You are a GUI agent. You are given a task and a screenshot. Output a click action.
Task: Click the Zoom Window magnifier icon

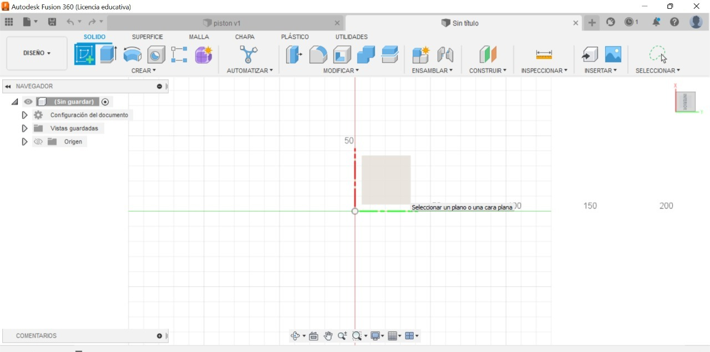point(357,336)
